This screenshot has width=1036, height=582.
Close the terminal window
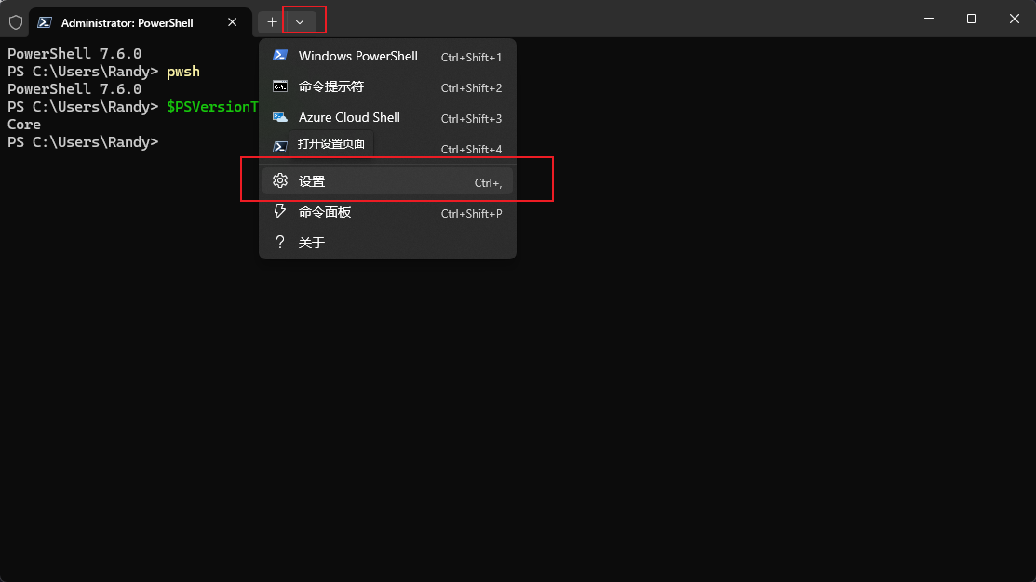coord(1015,19)
